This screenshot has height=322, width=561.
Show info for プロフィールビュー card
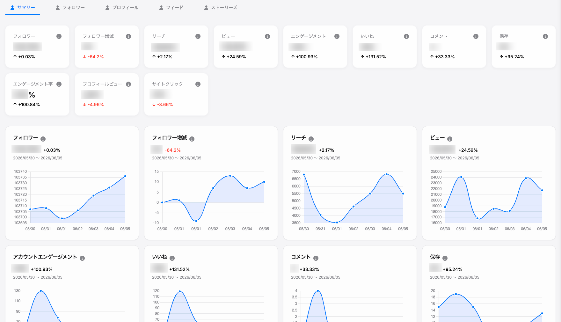(128, 84)
